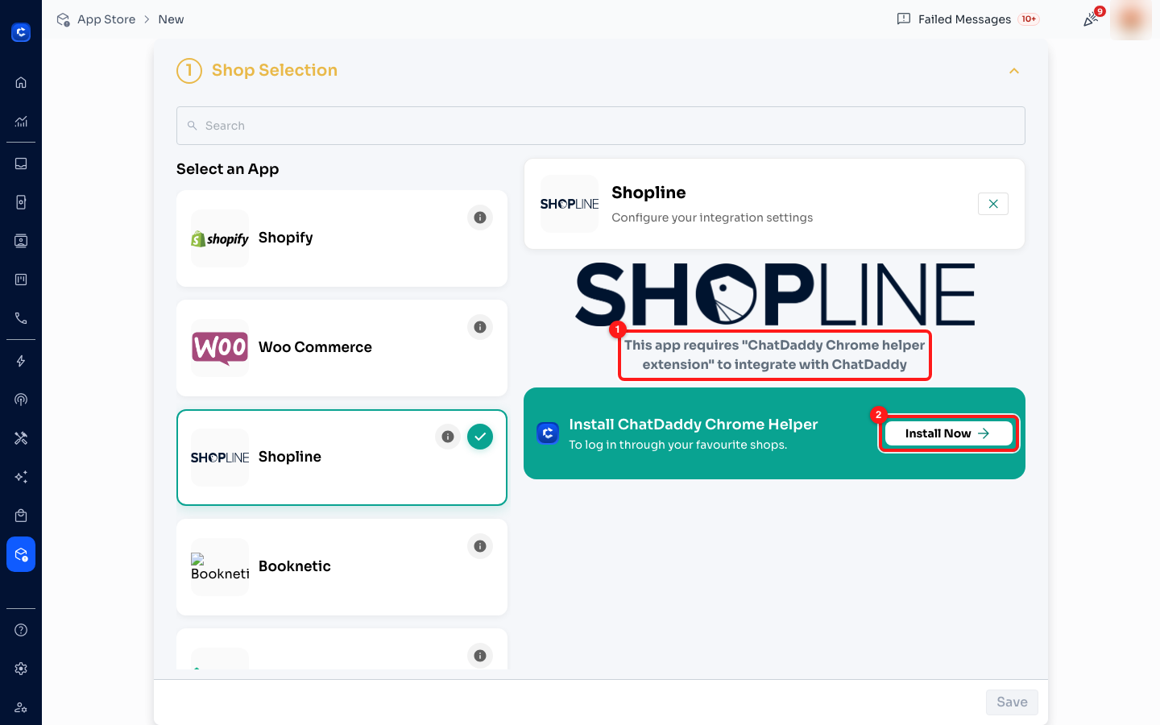Click the Failed Messages message icon
This screenshot has height=725, width=1160.
pos(904,19)
